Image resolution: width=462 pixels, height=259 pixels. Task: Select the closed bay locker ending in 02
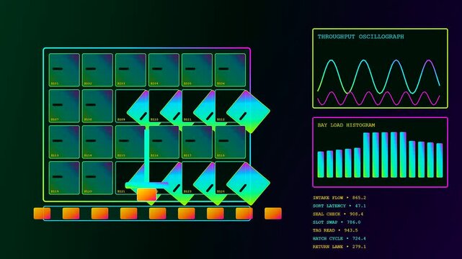(97, 70)
